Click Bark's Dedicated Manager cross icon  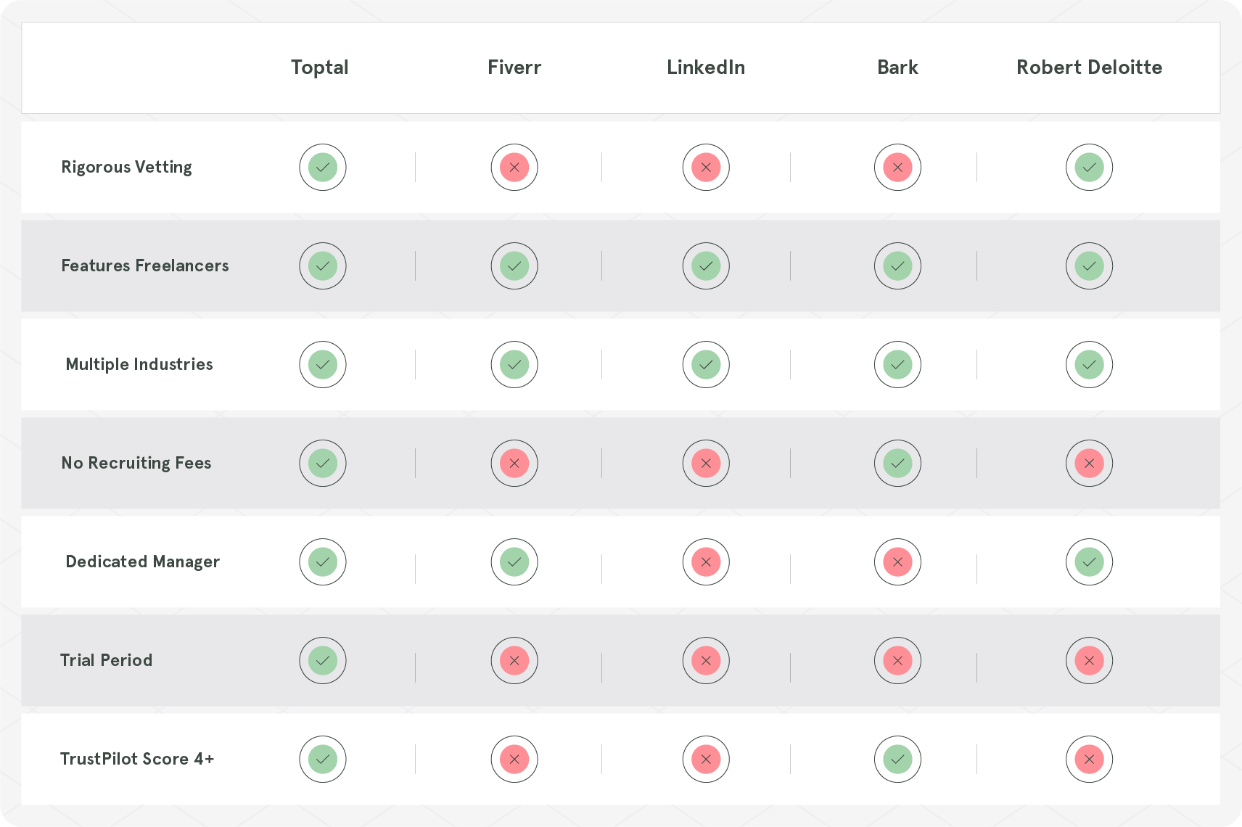(x=897, y=562)
